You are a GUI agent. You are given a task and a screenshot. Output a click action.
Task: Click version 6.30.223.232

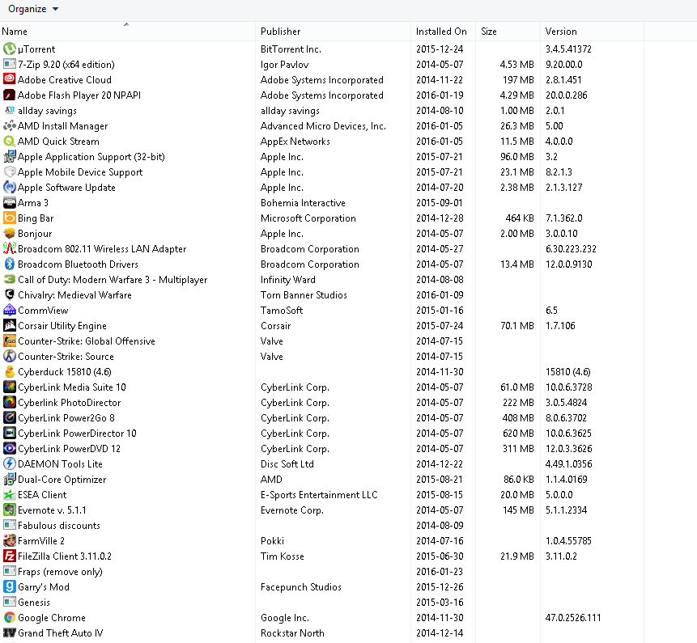(571, 248)
